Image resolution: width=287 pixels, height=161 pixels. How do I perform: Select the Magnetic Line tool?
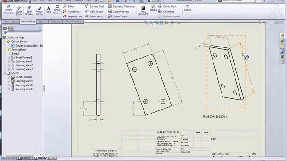[73, 17]
